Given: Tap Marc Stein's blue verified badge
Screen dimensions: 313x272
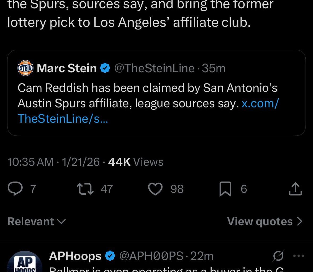Looking at the screenshot, I should 105,69.
